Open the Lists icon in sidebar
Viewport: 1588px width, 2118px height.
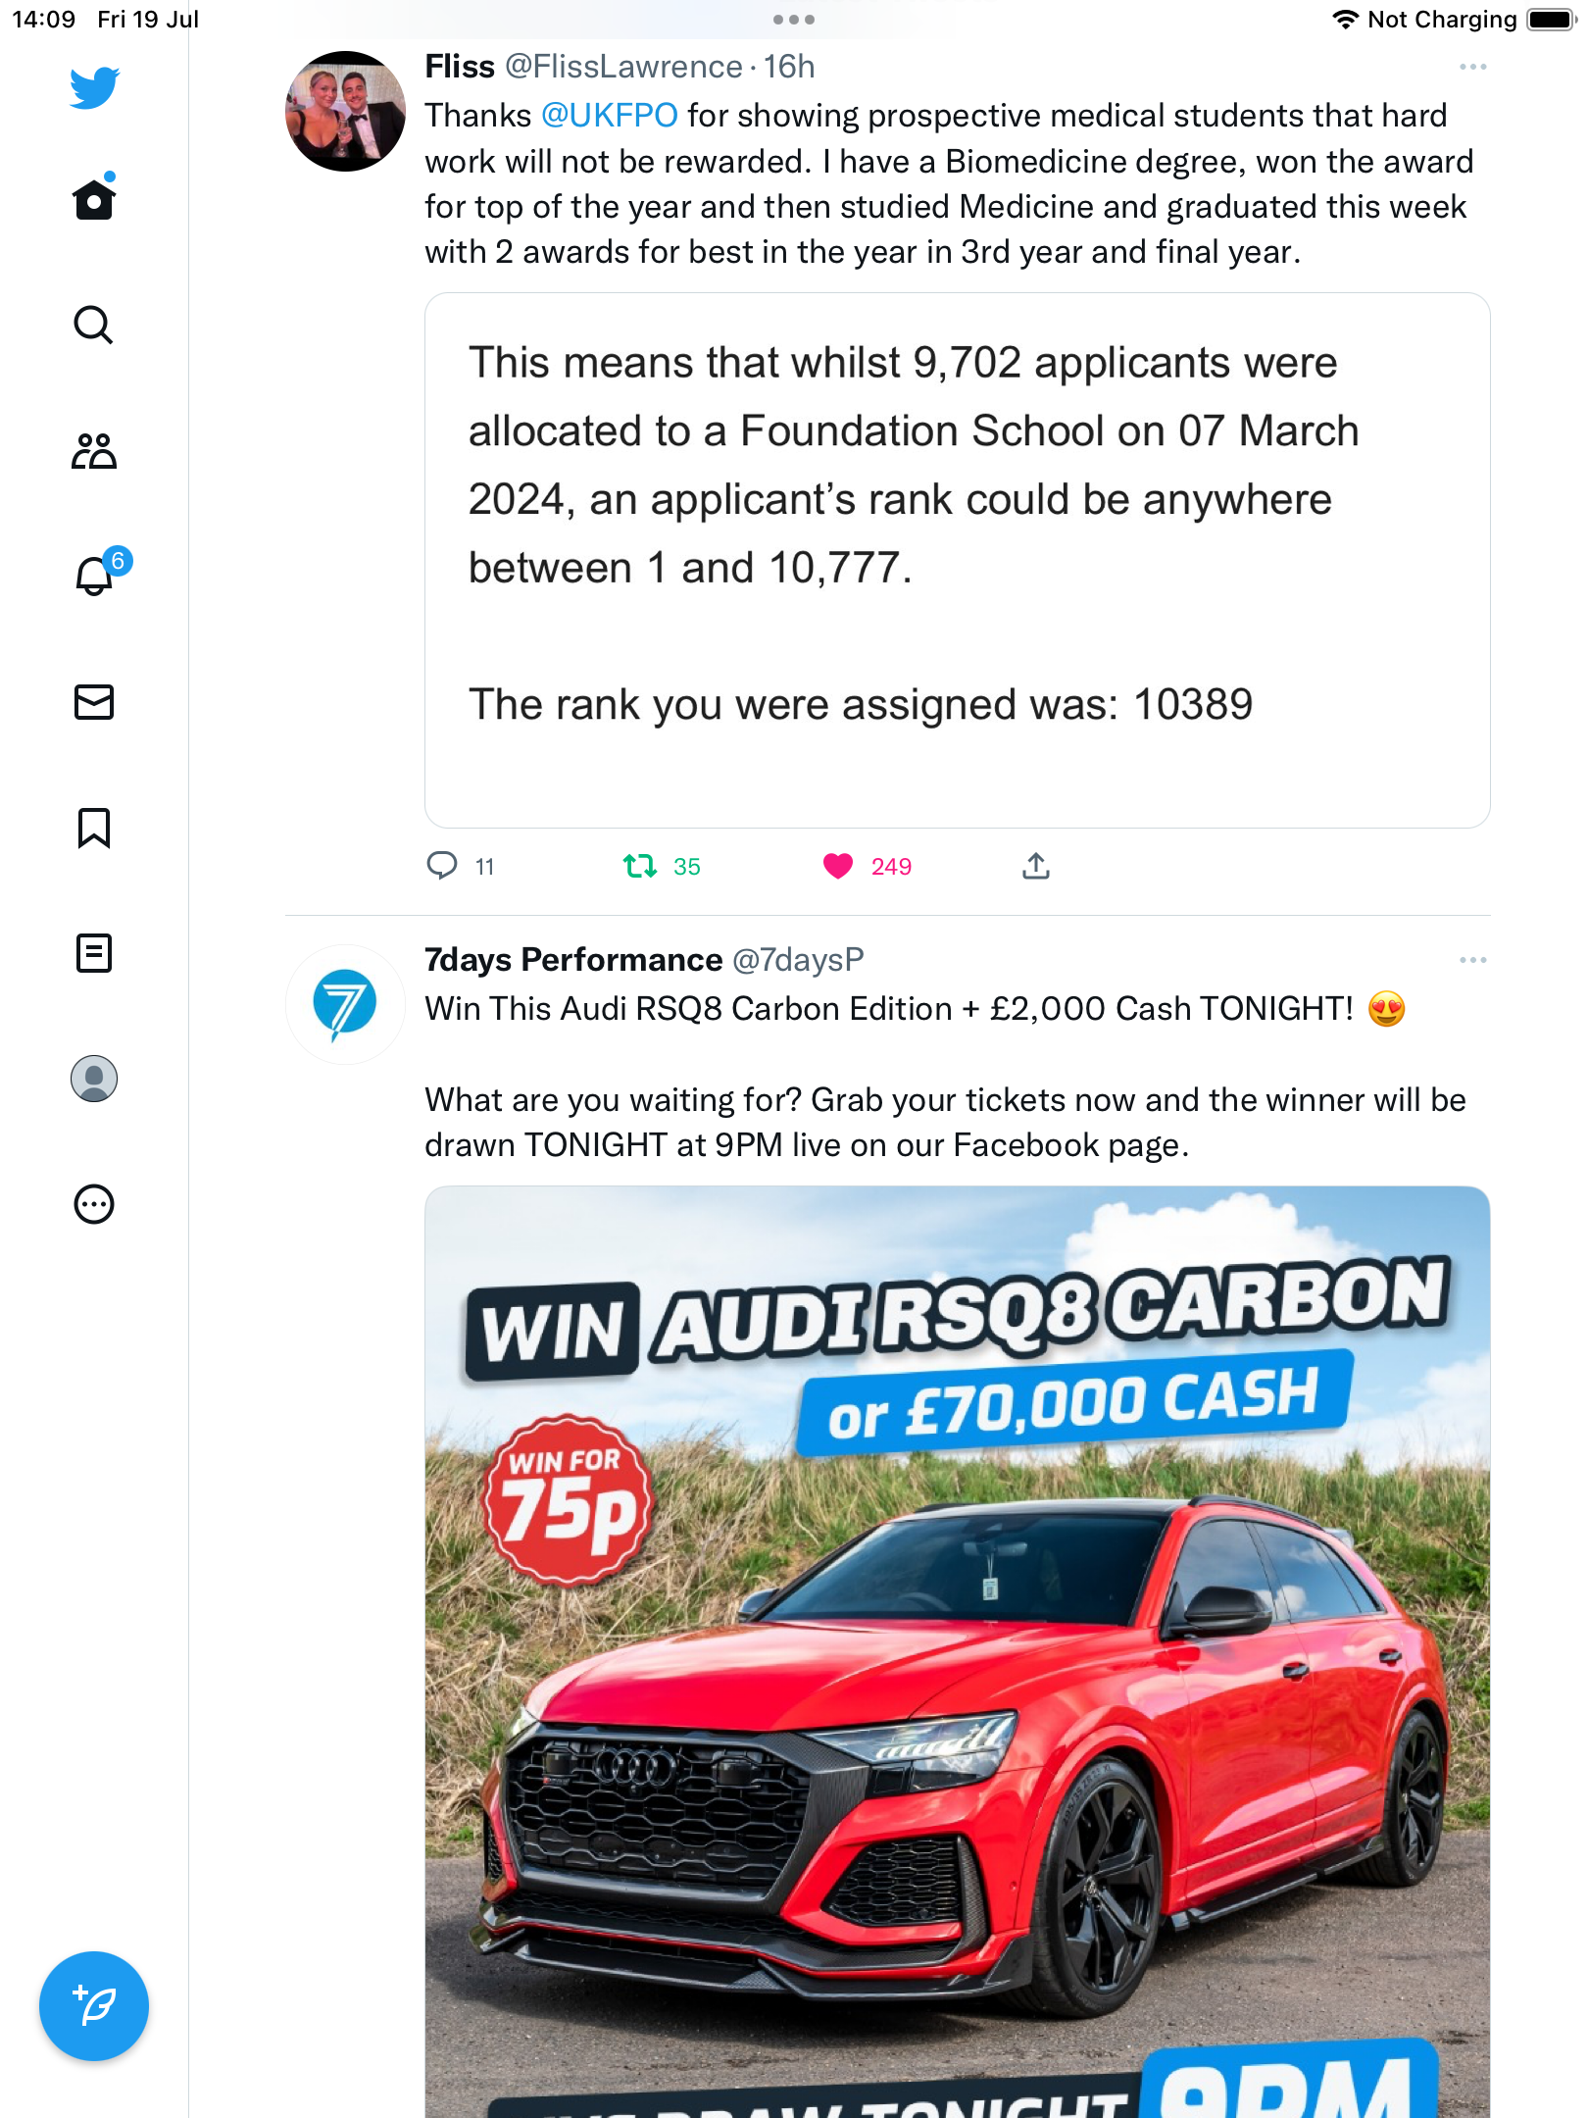[x=94, y=953]
